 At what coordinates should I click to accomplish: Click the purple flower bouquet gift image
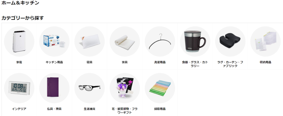(x=125, y=88)
